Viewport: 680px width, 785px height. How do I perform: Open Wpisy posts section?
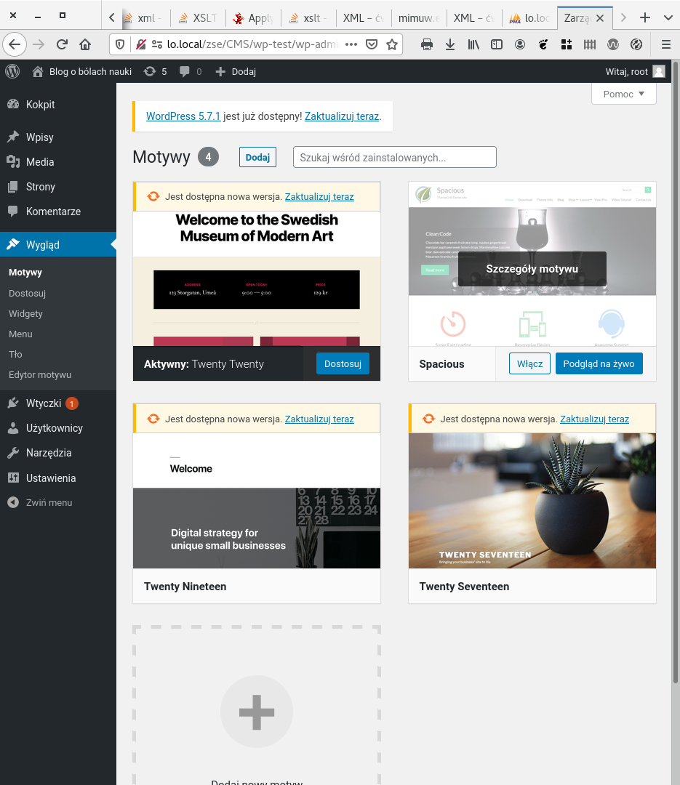point(39,137)
